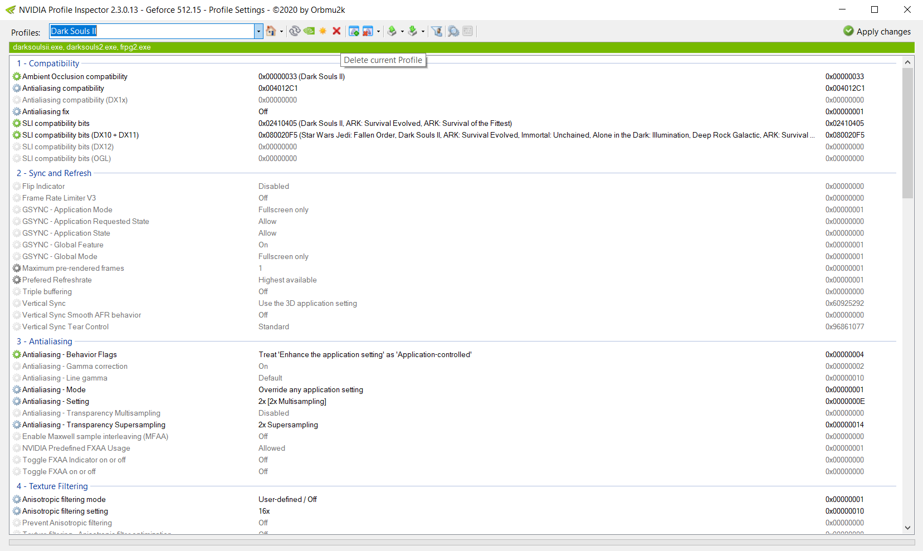Click the '1 - Compatibility' section header
The height and width of the screenshot is (551, 923).
pyautogui.click(x=48, y=64)
